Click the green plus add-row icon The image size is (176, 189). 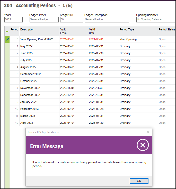[7, 31]
